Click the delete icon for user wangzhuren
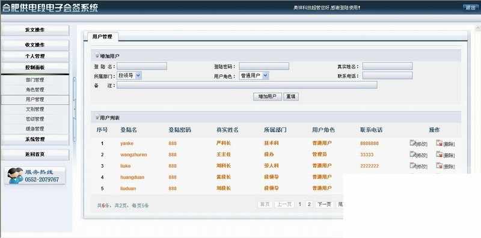 tap(439, 154)
